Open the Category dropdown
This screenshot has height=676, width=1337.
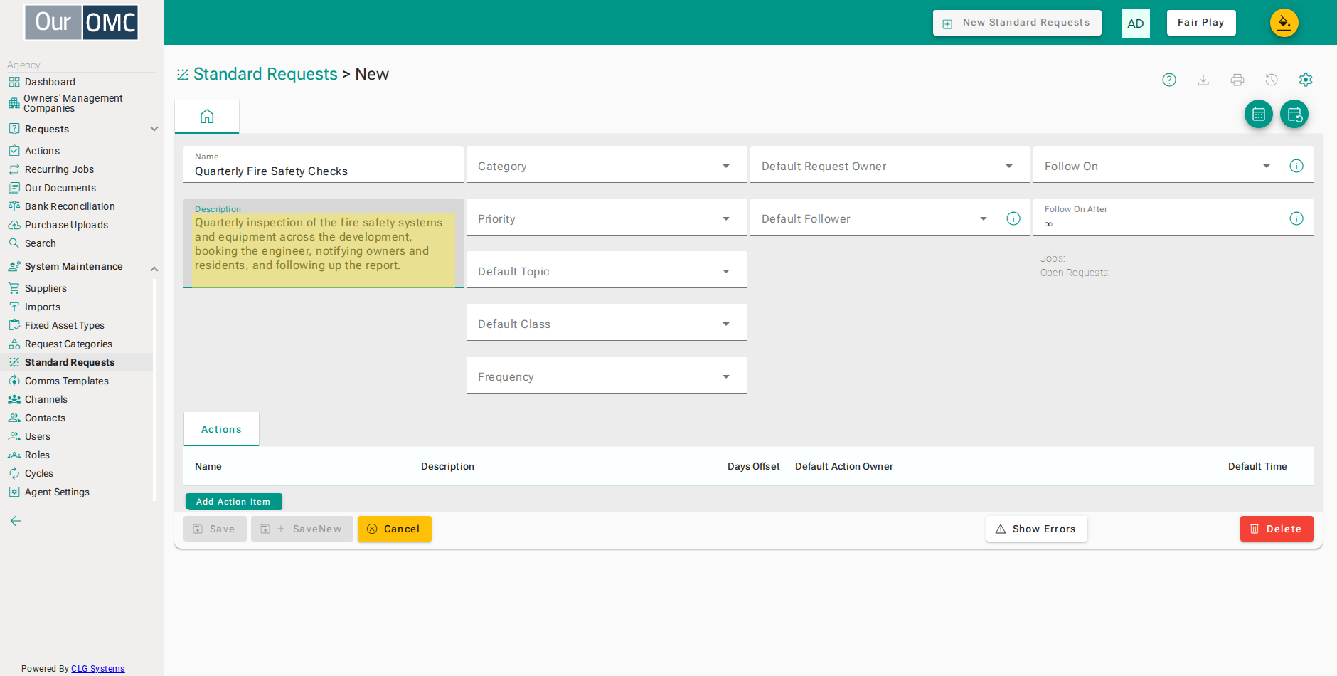[x=607, y=165]
